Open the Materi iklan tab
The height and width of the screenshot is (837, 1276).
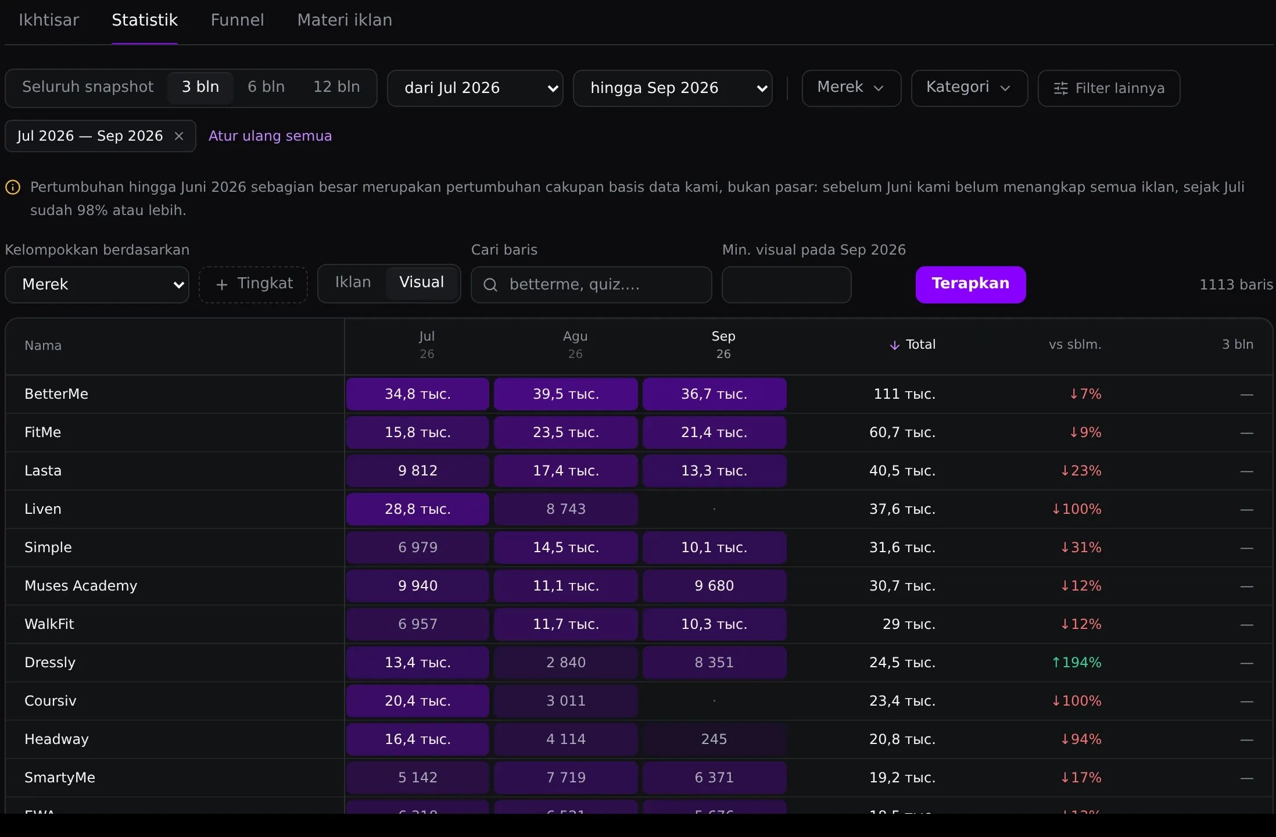[x=345, y=20]
